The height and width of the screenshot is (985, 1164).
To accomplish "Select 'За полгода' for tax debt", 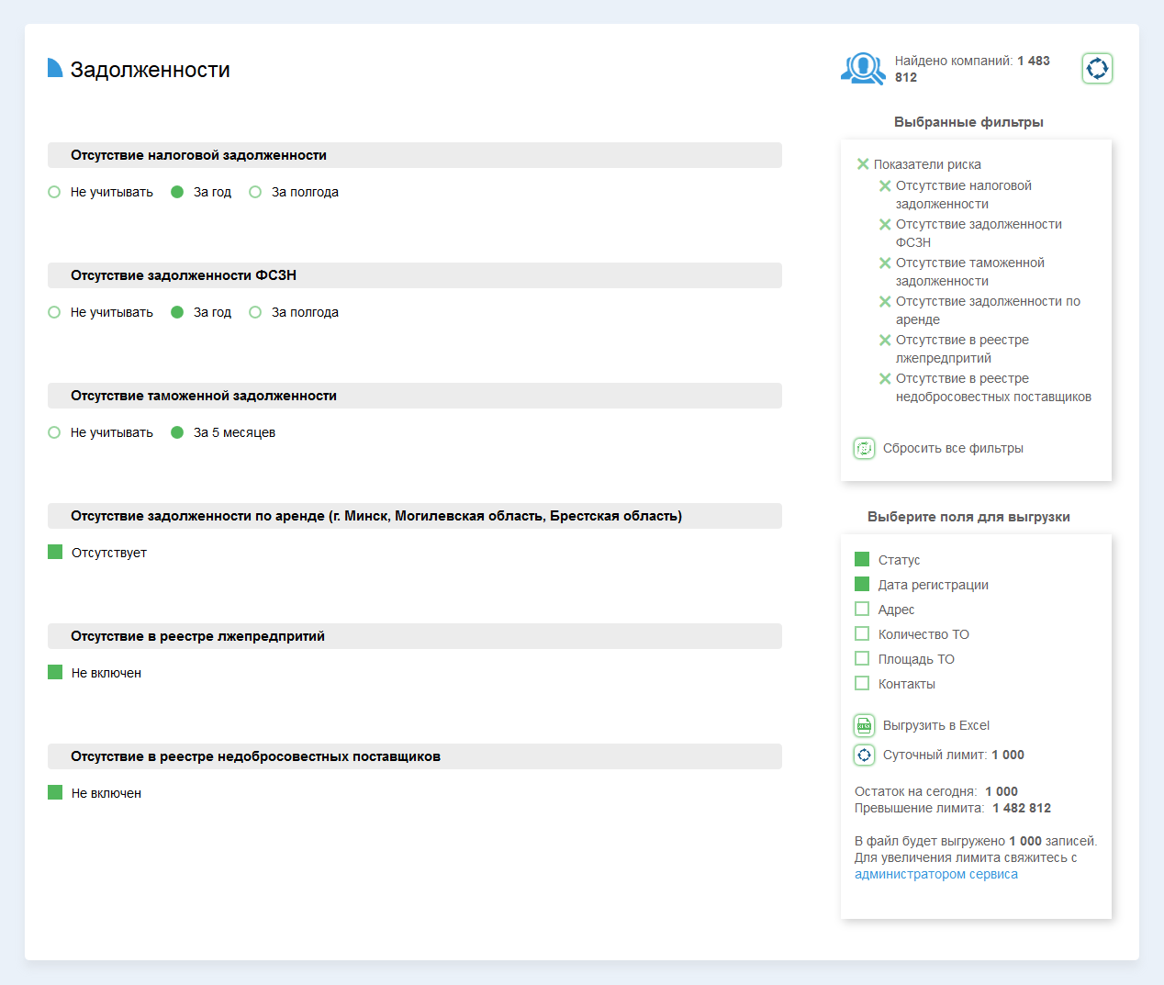I will pos(256,192).
